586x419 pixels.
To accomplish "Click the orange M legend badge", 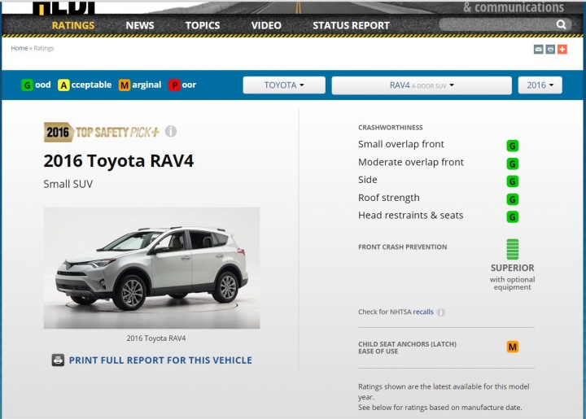I will [x=125, y=85].
